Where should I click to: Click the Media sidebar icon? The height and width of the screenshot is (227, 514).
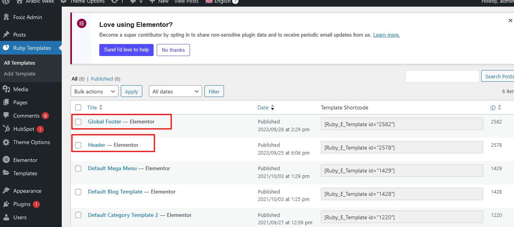coord(6,89)
